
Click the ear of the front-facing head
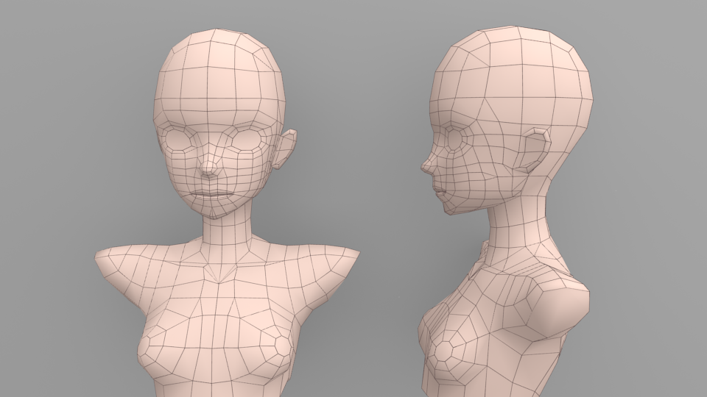(x=286, y=149)
